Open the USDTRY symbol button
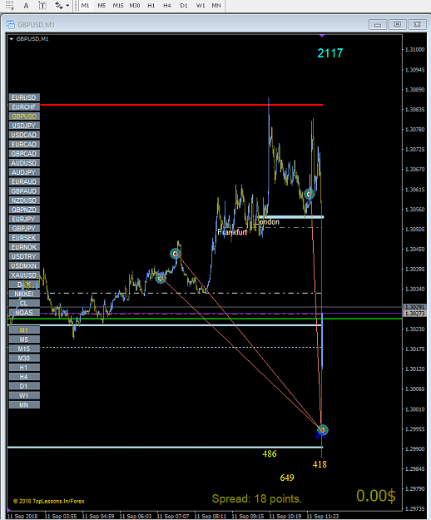The height and width of the screenshot is (520, 431). (x=24, y=256)
